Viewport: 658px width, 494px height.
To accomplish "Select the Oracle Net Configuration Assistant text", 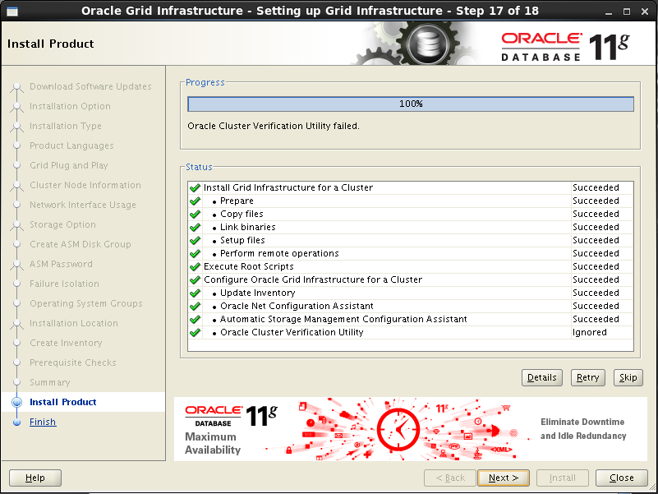I will tap(297, 306).
